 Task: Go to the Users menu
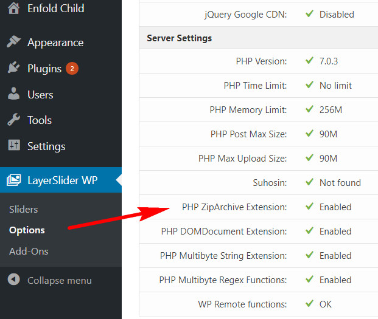pyautogui.click(x=40, y=95)
